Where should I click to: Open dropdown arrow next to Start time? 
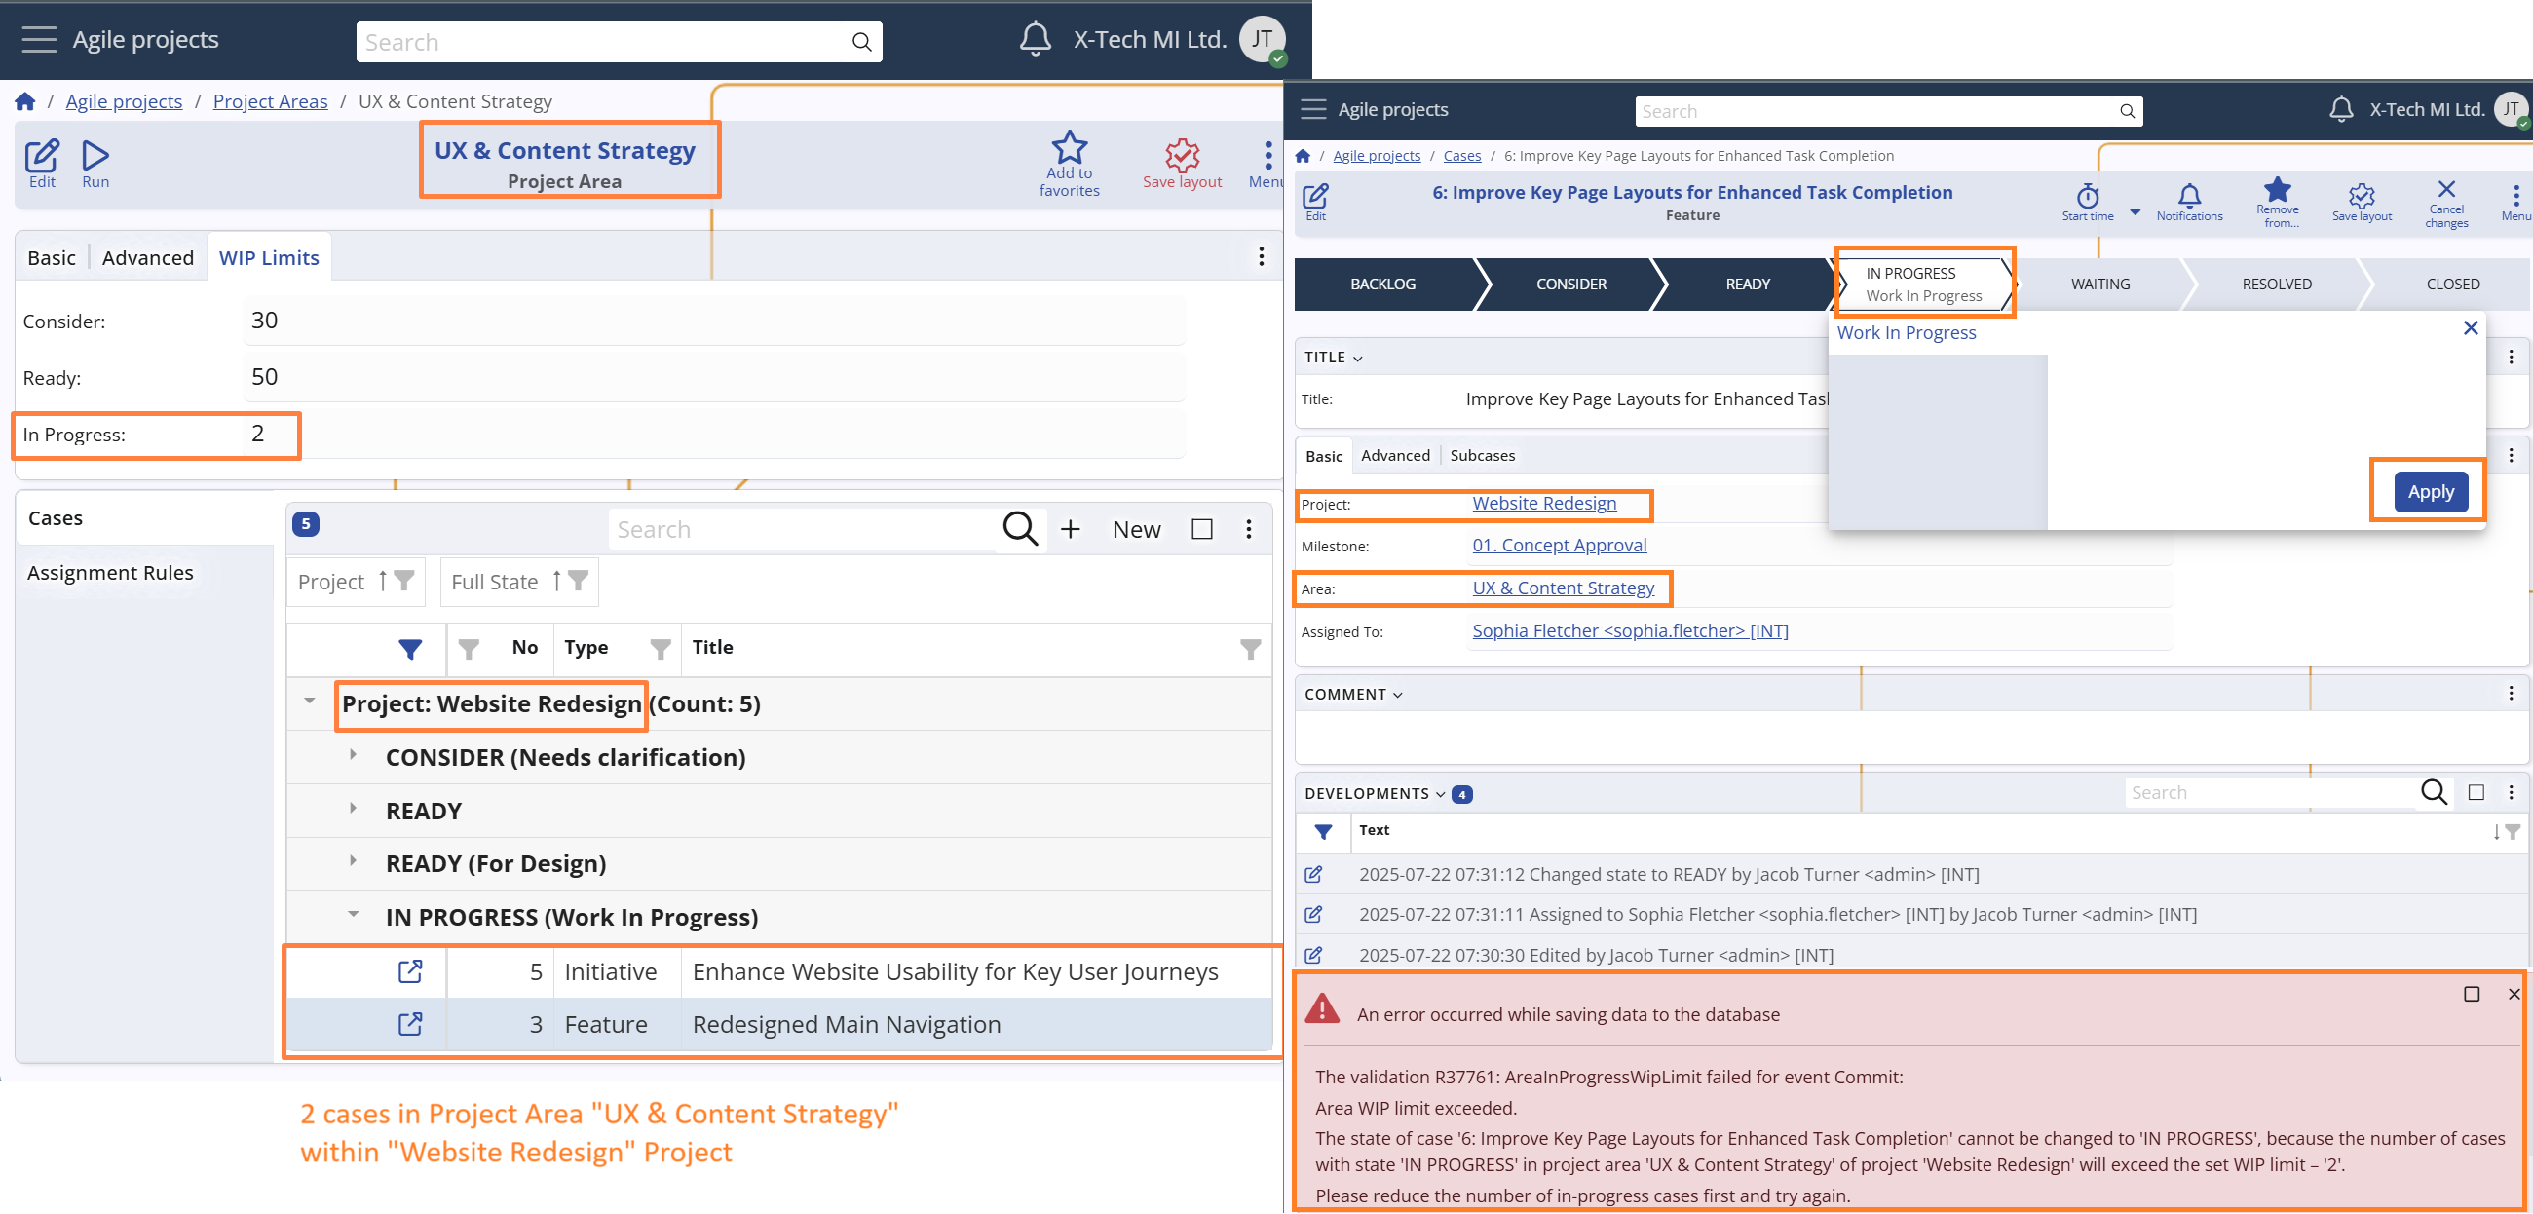pos(2135,211)
